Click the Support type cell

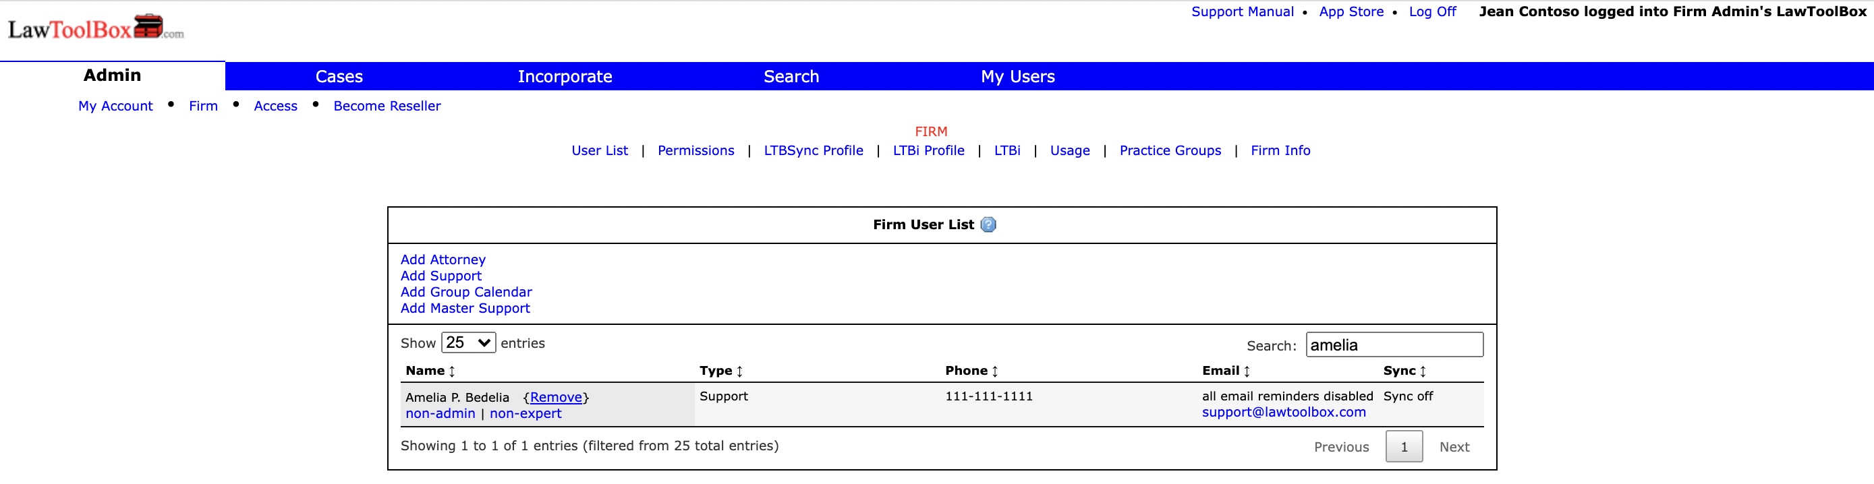click(723, 396)
